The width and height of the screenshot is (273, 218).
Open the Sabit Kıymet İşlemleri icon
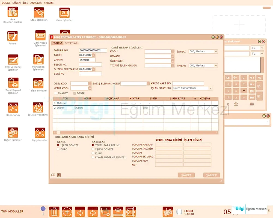point(13,83)
